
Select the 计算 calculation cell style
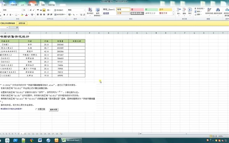[x=123, y=13]
